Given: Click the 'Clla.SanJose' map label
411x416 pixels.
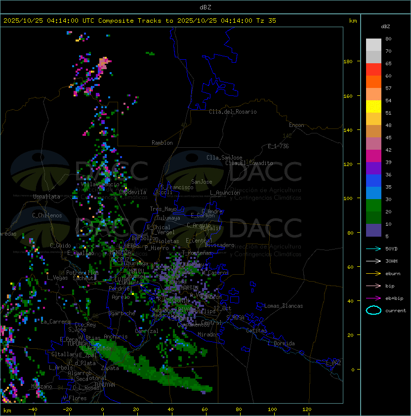Looking at the screenshot, I should (224, 158).
